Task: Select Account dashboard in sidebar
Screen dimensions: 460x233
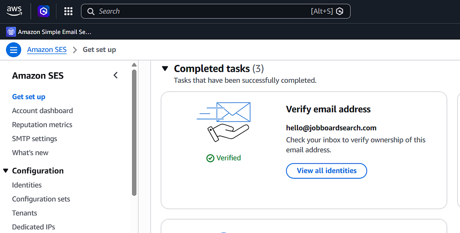Action: [x=42, y=111]
